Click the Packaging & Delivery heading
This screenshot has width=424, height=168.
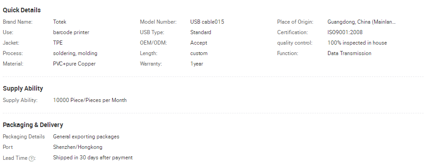click(33, 125)
